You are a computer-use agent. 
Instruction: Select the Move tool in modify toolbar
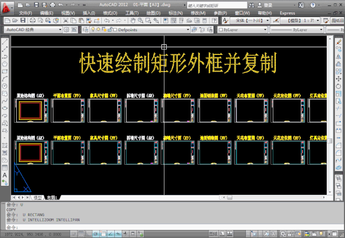point(339,79)
